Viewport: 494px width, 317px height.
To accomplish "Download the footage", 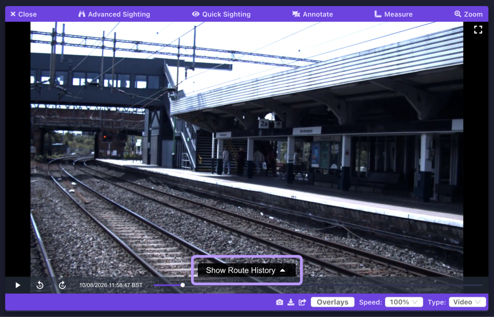I will 291,302.
